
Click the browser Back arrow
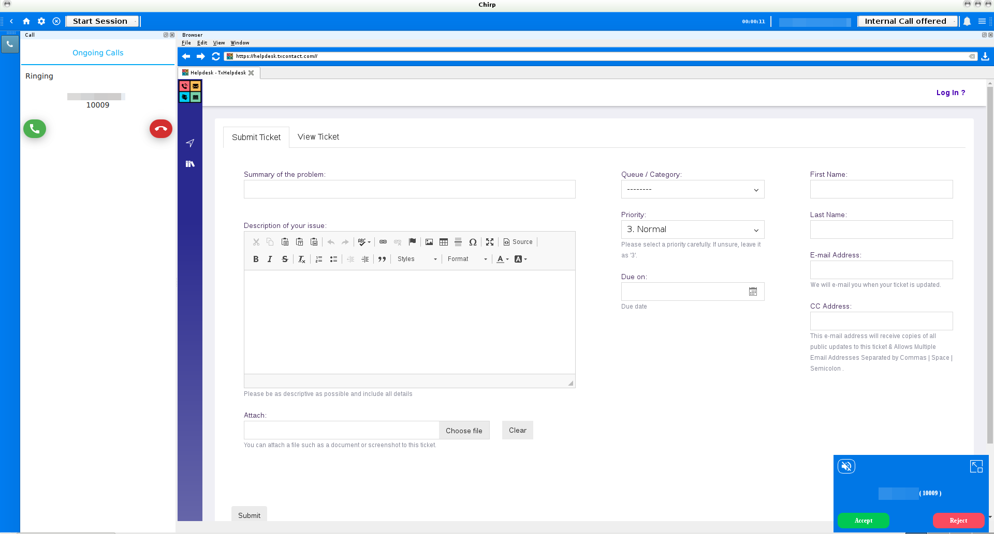[186, 56]
